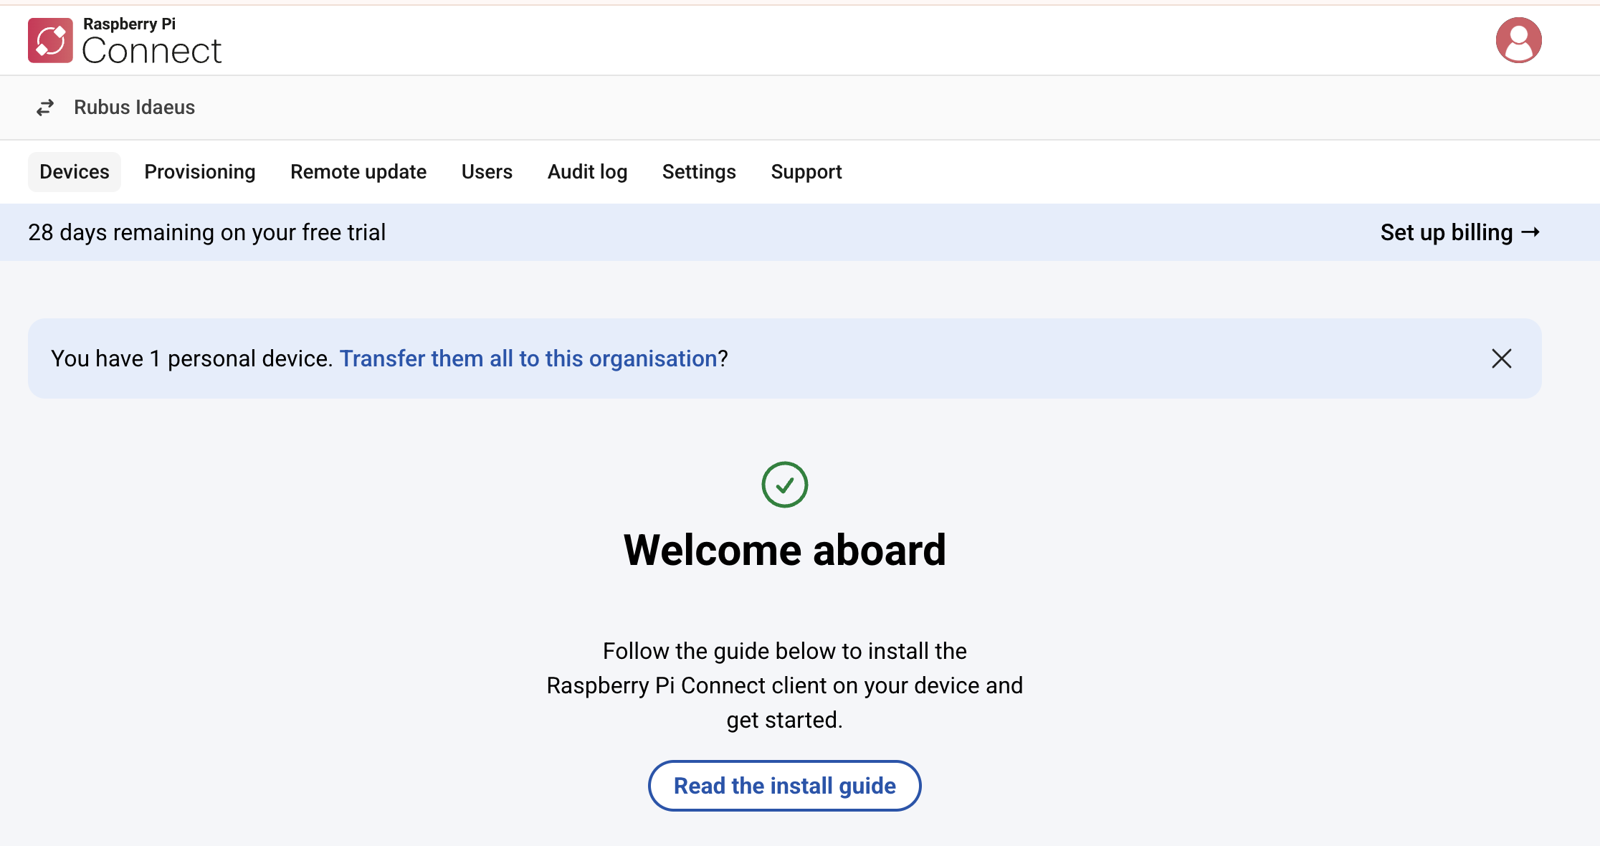The height and width of the screenshot is (846, 1600).
Task: View the Audit log tab
Action: tap(587, 171)
